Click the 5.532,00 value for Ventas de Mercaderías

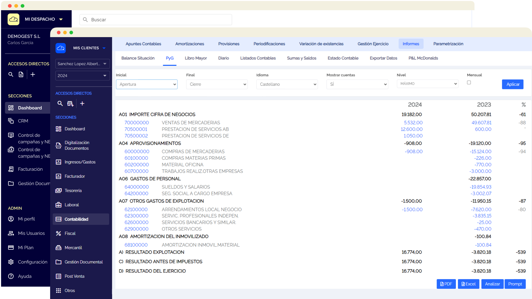pos(413,123)
